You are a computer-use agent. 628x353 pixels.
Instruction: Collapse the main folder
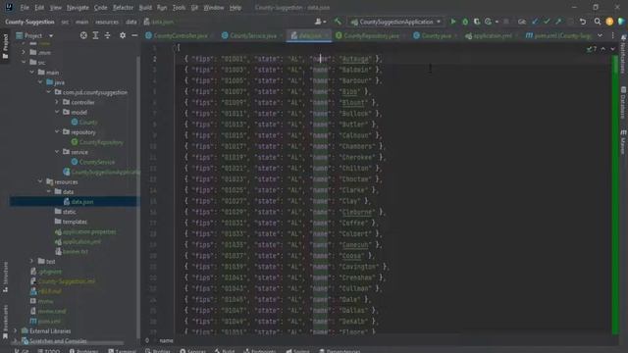[x=31, y=73]
